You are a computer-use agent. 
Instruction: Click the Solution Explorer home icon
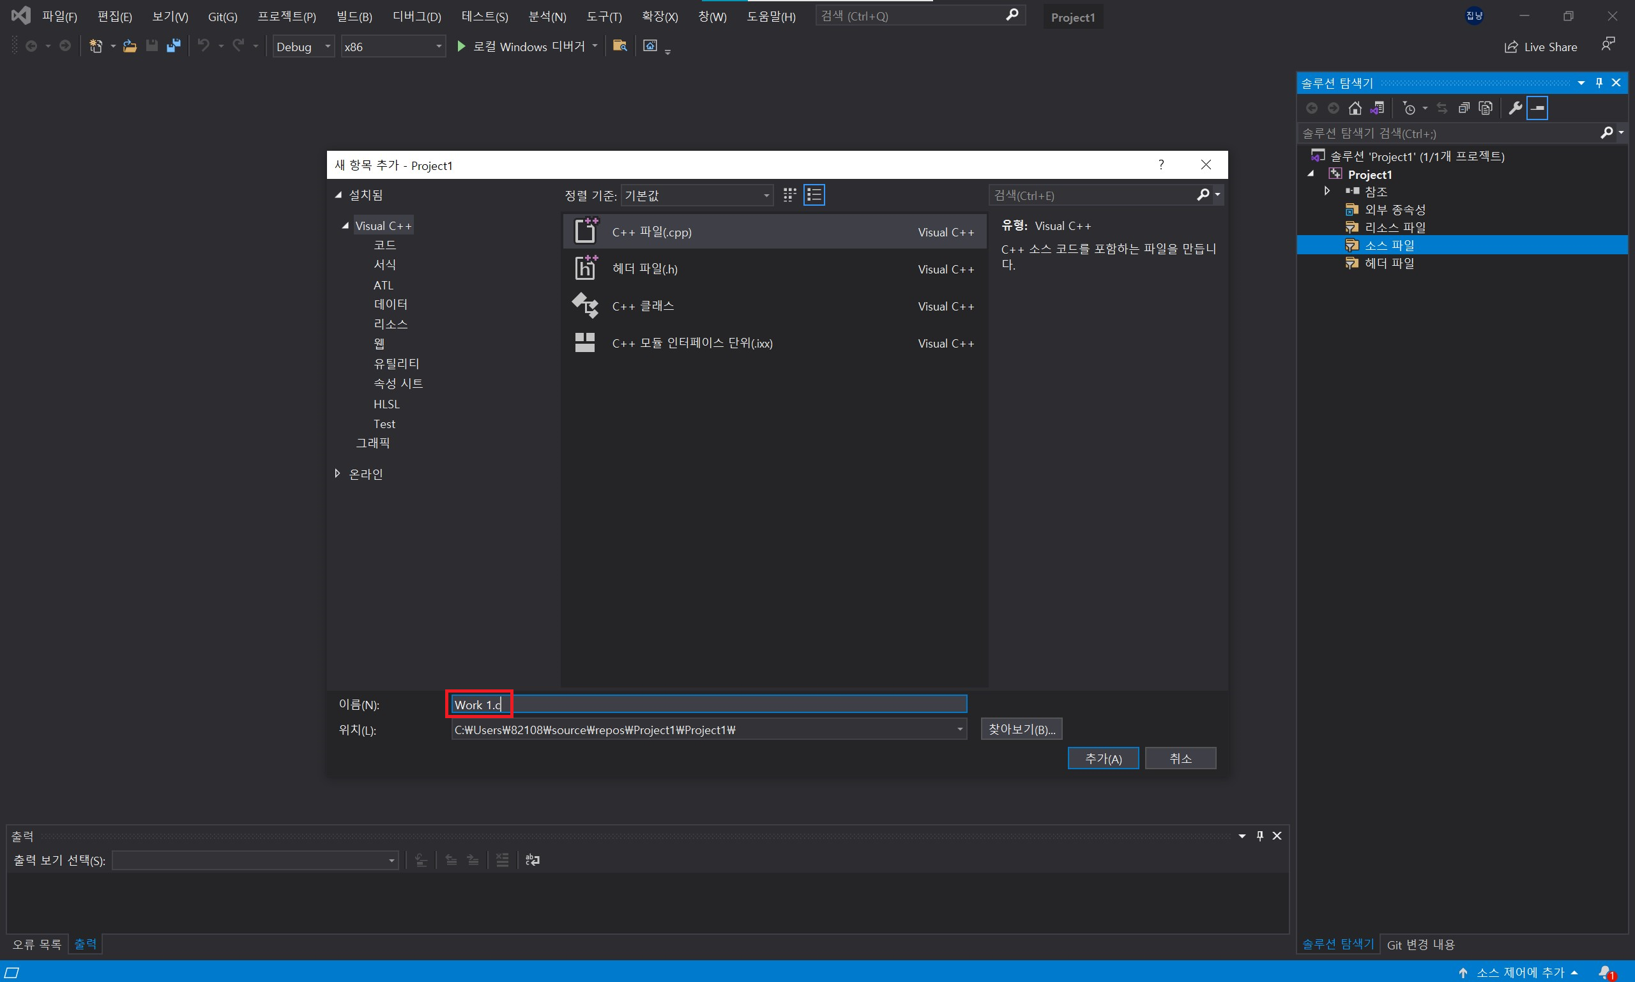[1355, 108]
